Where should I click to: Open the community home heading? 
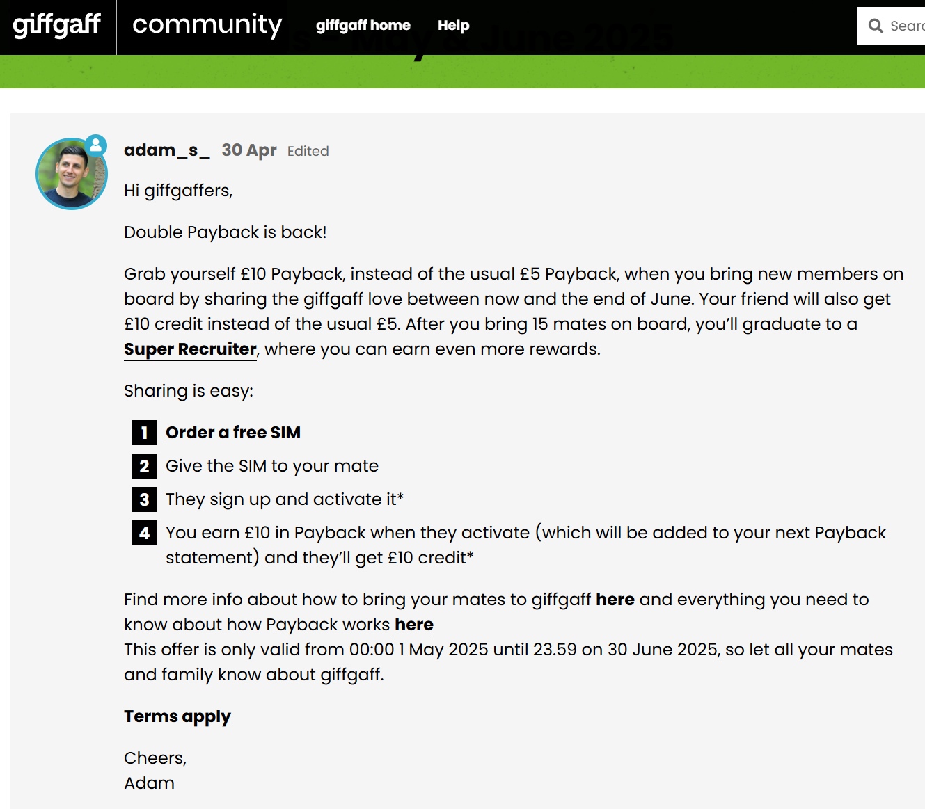click(x=207, y=25)
